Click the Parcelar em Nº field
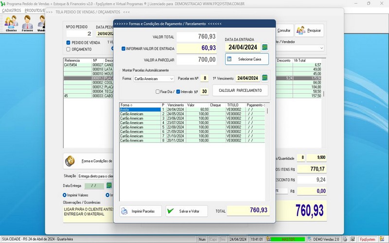Image resolution: width=389 pixels, height=243 pixels. [205, 78]
